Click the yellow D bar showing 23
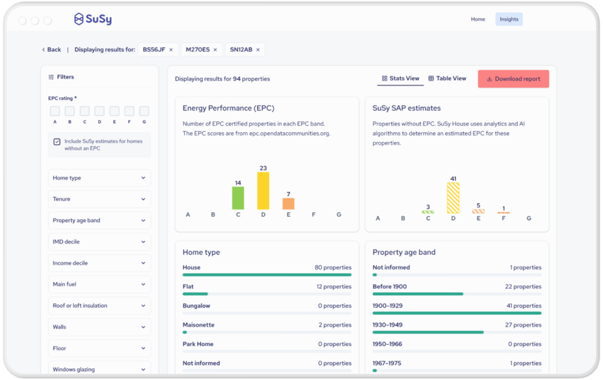Screen dimensions: 603x380 coord(263,191)
